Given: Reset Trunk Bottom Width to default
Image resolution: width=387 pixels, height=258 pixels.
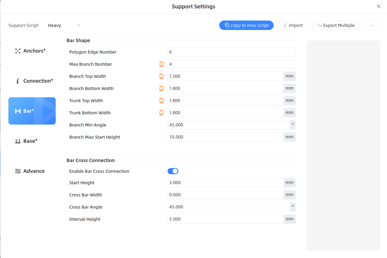Looking at the screenshot, I should 161,113.
